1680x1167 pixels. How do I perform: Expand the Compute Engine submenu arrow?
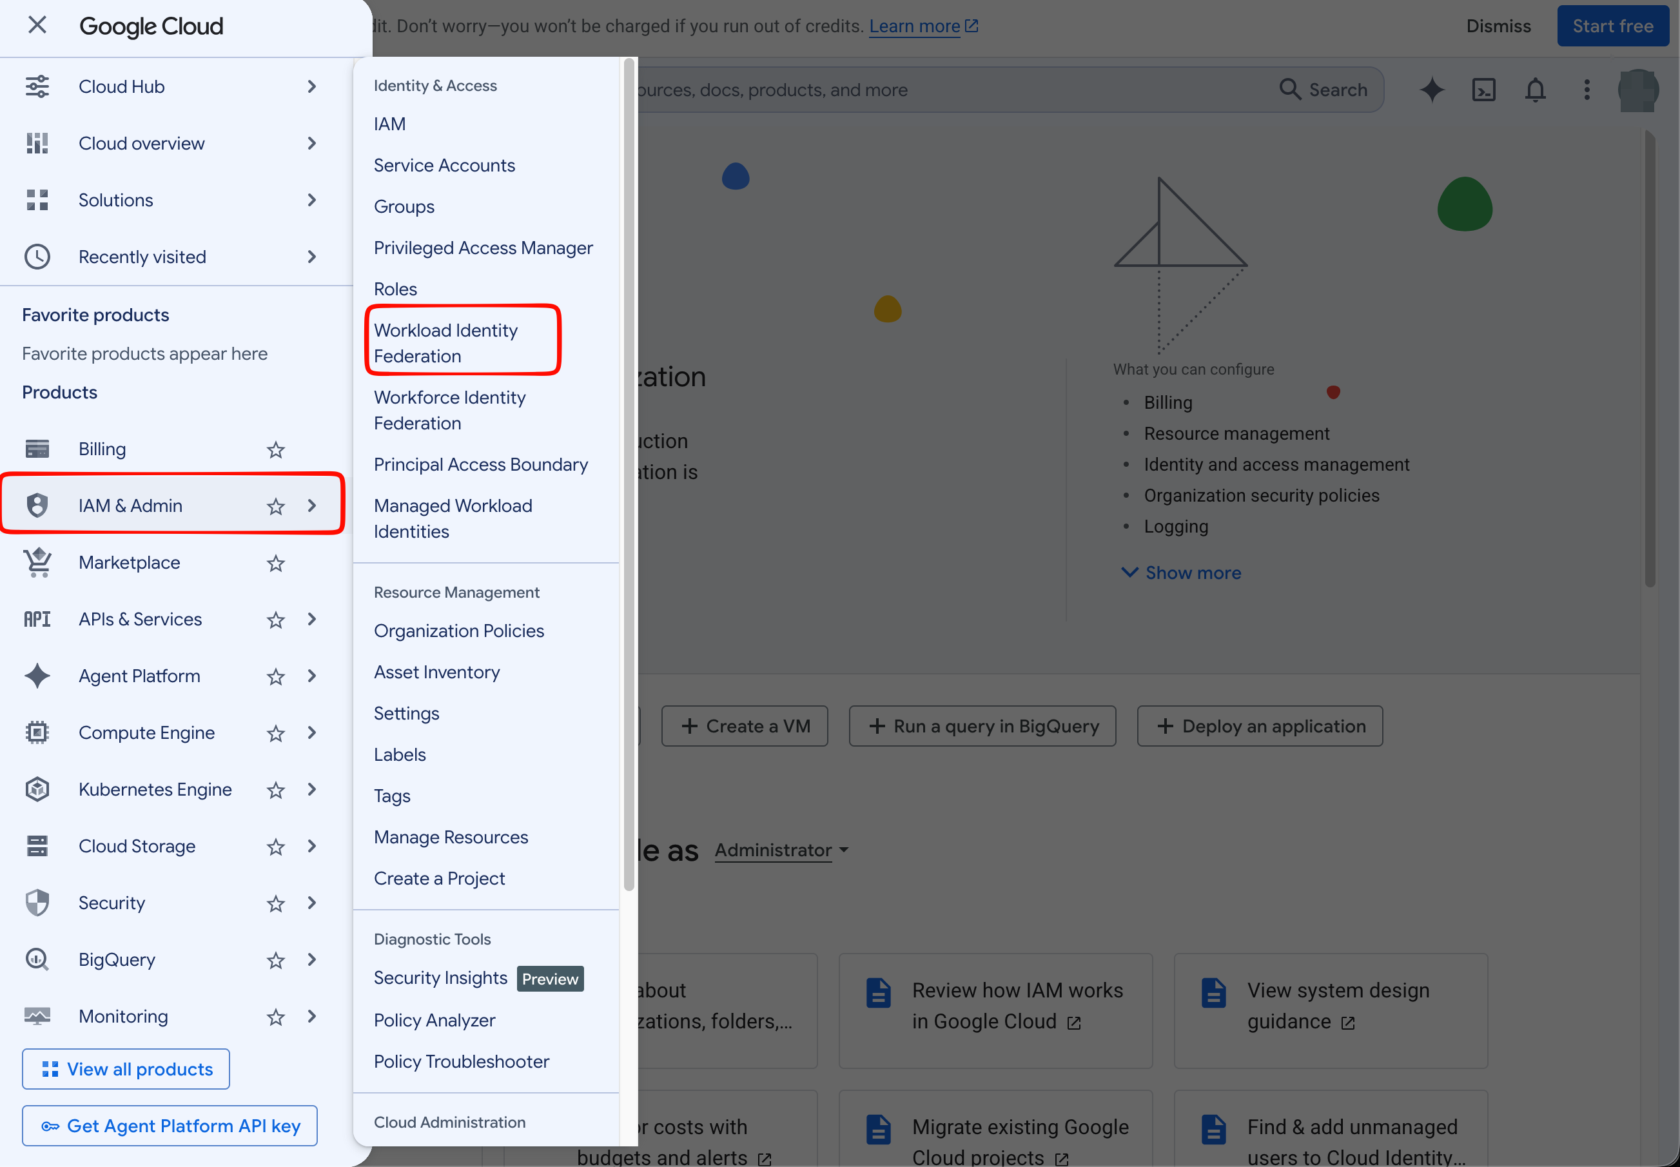[312, 732]
